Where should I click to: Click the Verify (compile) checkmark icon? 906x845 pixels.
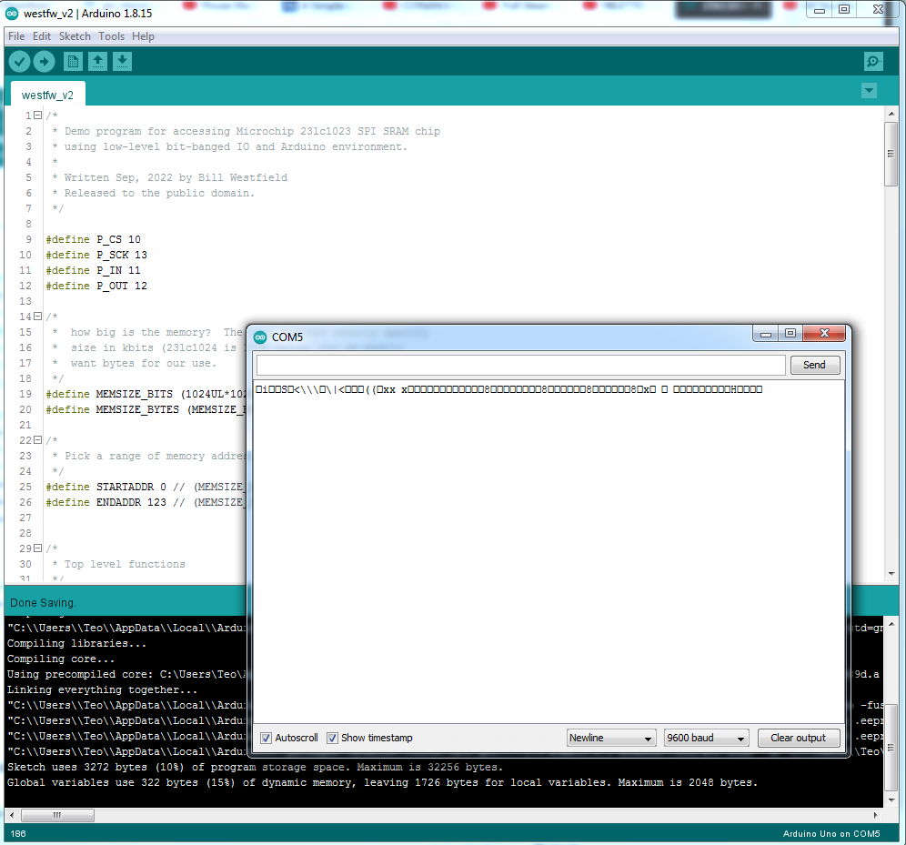(x=18, y=61)
